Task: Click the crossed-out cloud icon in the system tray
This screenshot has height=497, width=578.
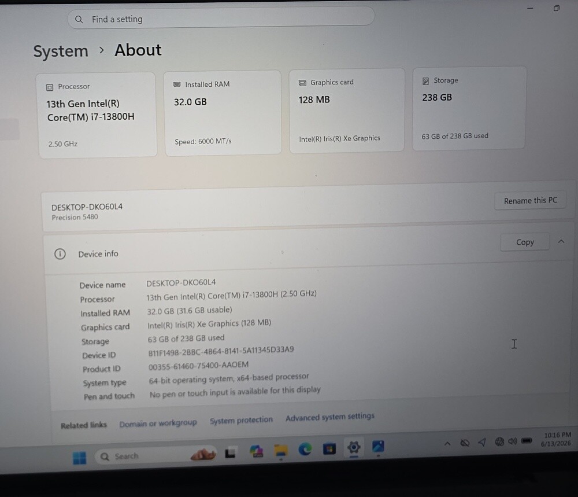Action: coord(465,443)
